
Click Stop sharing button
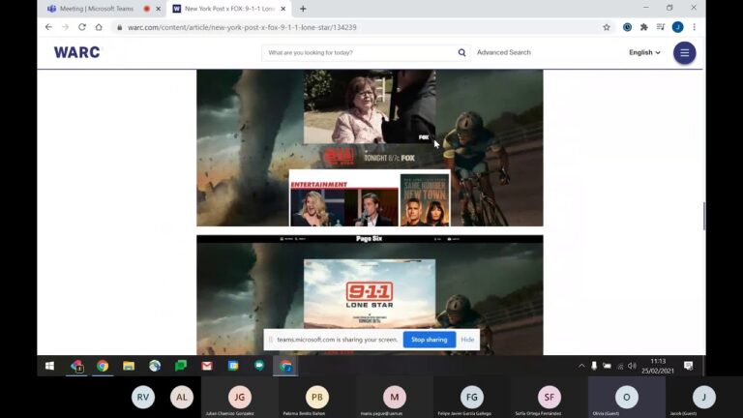(x=430, y=340)
